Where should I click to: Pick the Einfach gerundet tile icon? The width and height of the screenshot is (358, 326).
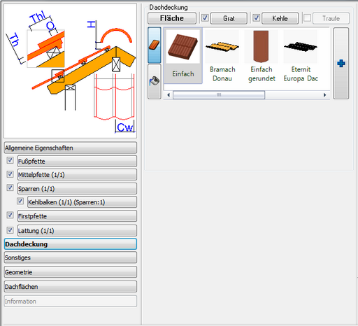[x=262, y=47]
